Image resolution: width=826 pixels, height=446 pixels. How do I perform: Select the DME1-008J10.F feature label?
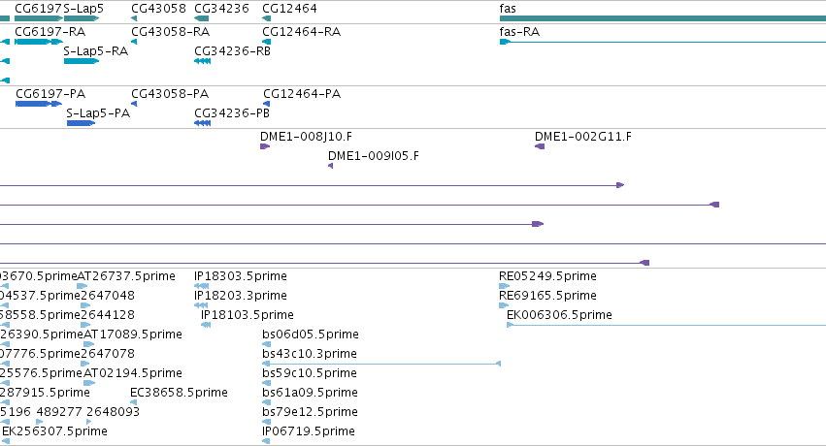(306, 136)
